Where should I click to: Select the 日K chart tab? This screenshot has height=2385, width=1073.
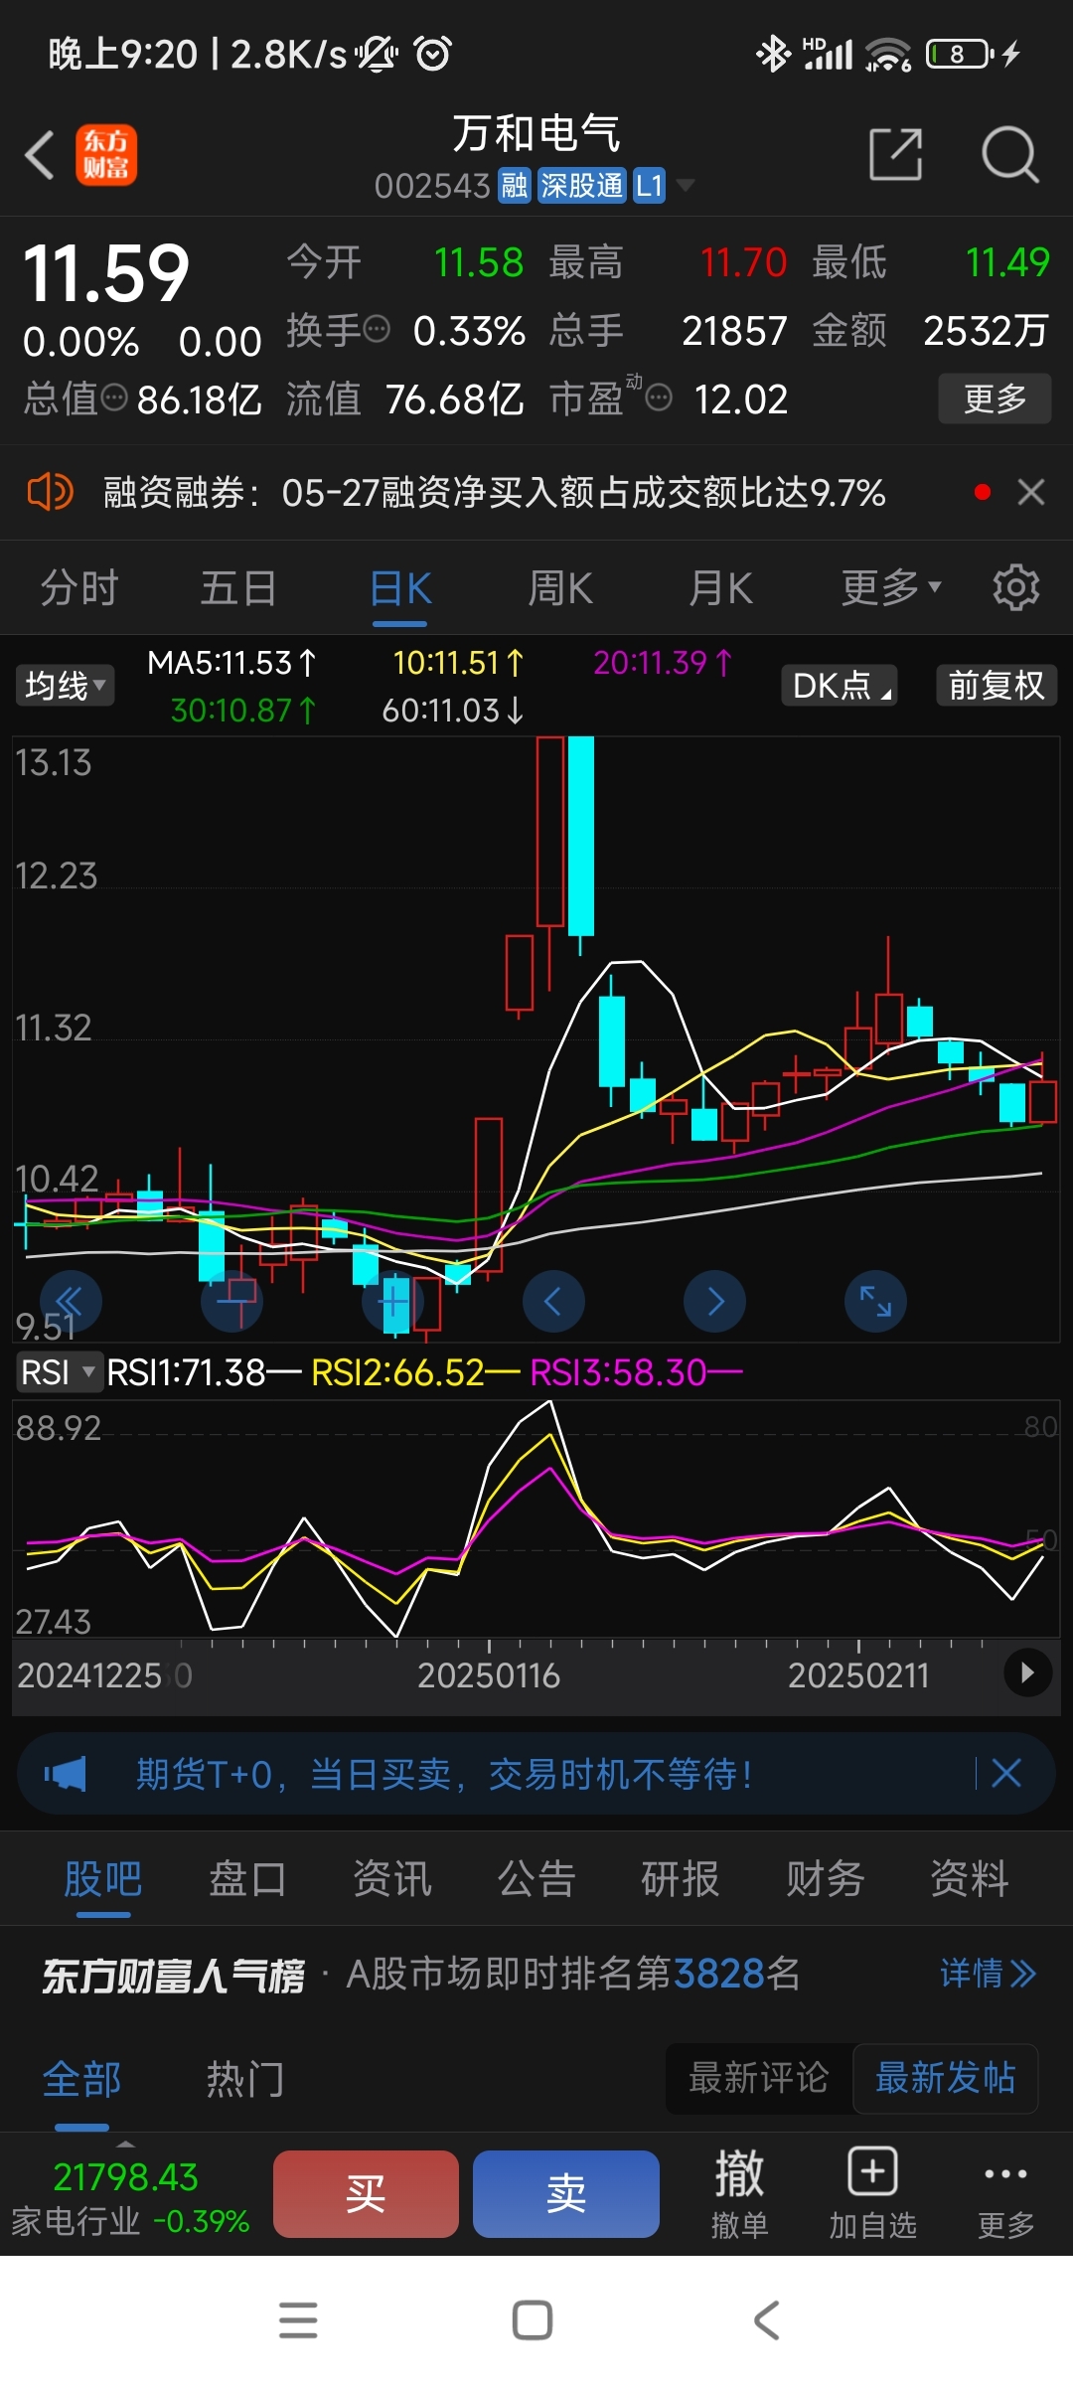pos(399,588)
